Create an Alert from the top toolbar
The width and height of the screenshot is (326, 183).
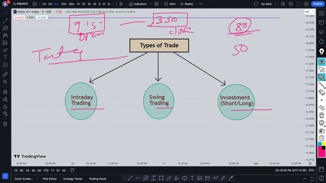(170, 4)
